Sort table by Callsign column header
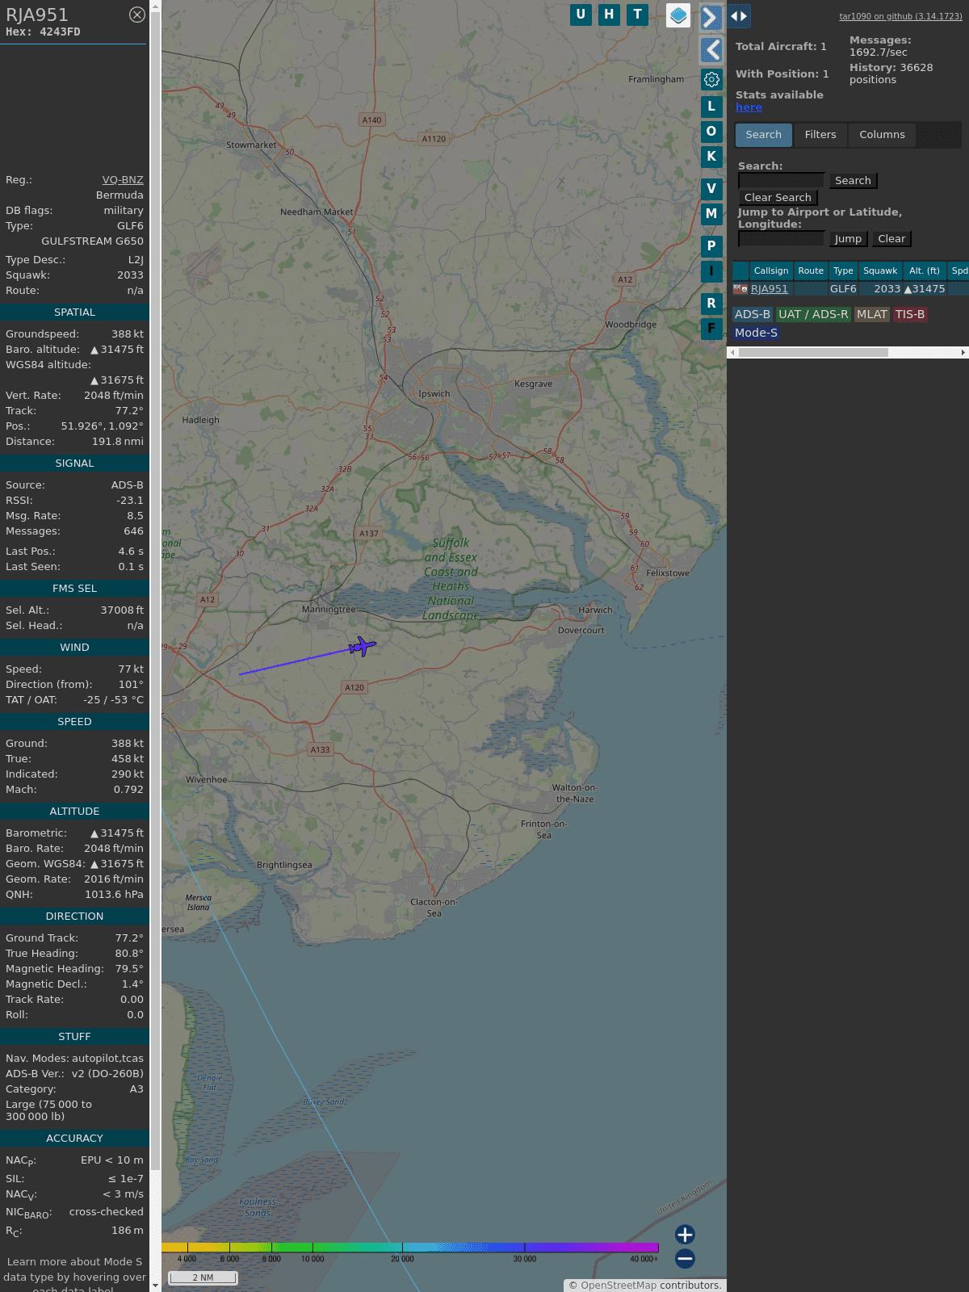Screen dimensions: 969x1292 [770, 271]
